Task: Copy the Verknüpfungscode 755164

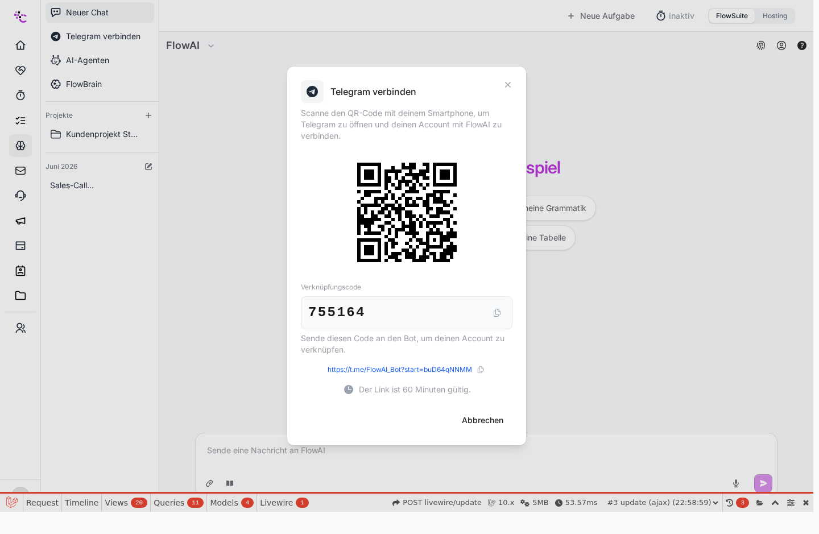Action: click(497, 313)
